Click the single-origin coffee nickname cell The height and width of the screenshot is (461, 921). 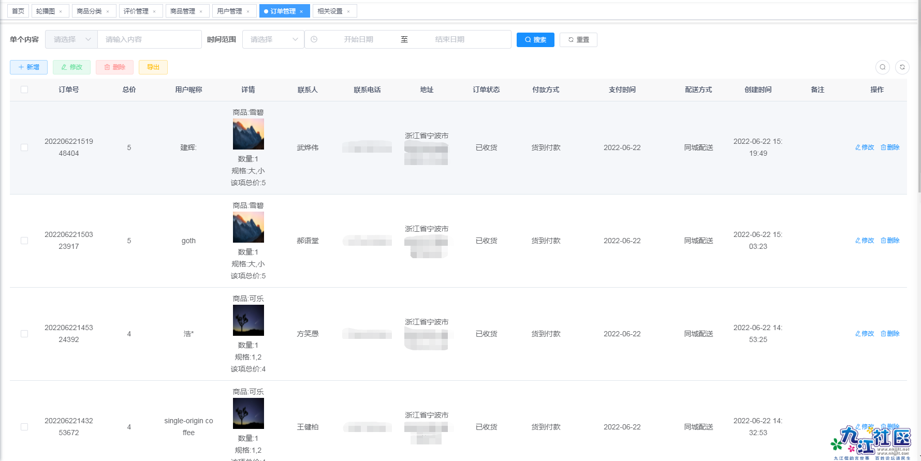tap(188, 427)
